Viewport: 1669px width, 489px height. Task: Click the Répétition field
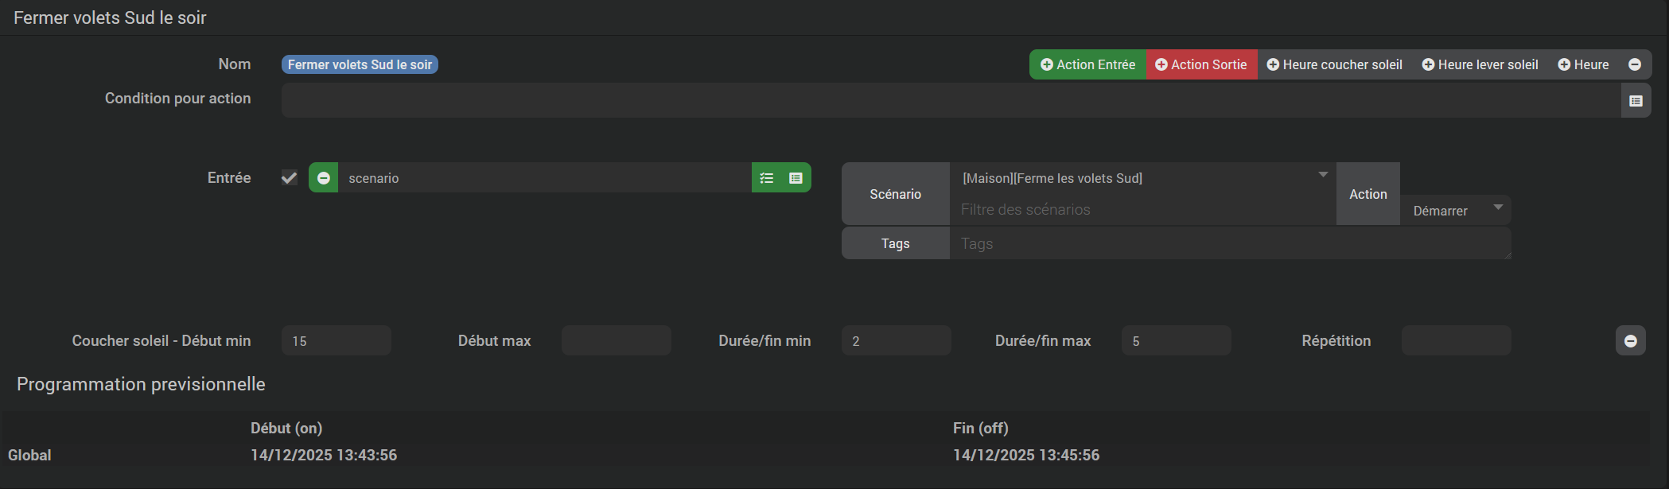coord(1457,340)
